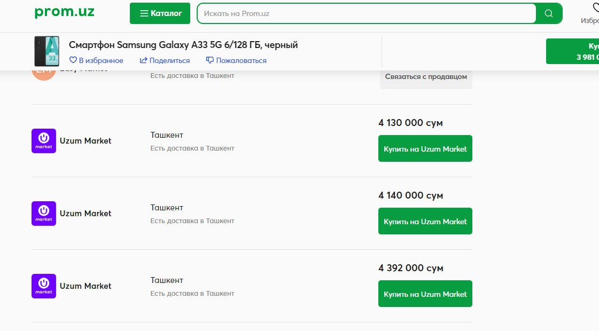
Task: Click Uzum Market logo in 4 130 000 сум row
Action: coord(44,141)
